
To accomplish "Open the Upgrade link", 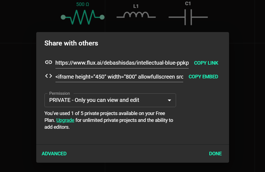I will tap(65, 120).
